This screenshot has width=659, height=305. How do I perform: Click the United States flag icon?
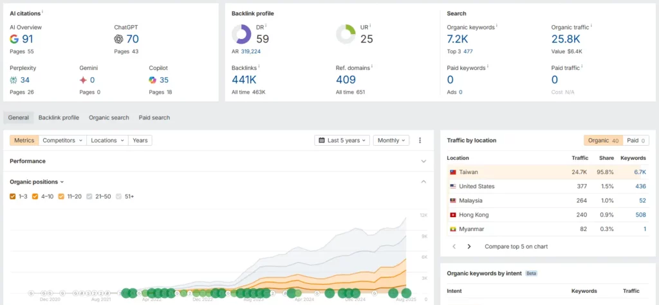(x=453, y=186)
